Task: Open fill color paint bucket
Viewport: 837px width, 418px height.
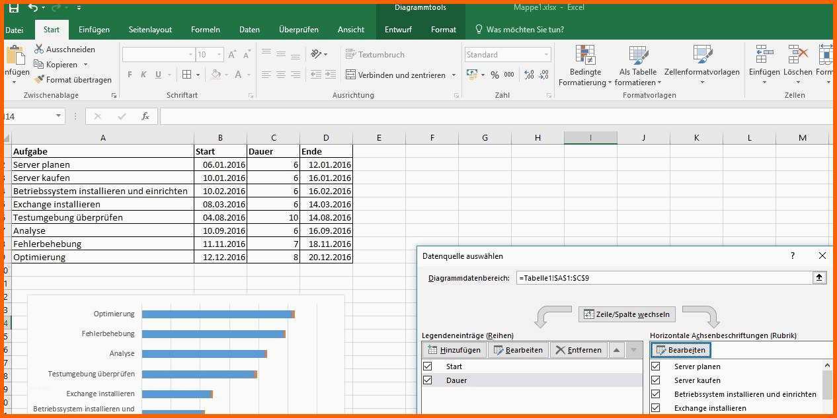Action: 216,75
